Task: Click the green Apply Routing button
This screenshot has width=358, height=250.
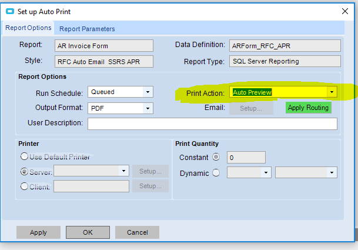Action: pyautogui.click(x=308, y=108)
